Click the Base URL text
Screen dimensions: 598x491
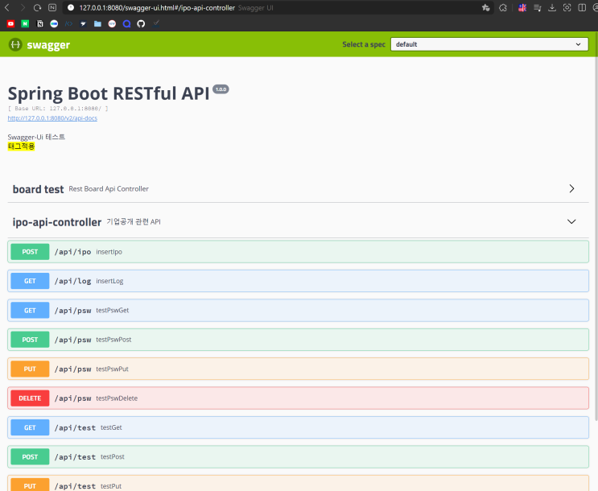tap(58, 109)
